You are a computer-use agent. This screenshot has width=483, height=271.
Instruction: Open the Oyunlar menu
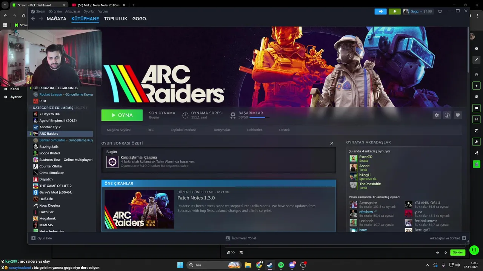click(x=89, y=11)
